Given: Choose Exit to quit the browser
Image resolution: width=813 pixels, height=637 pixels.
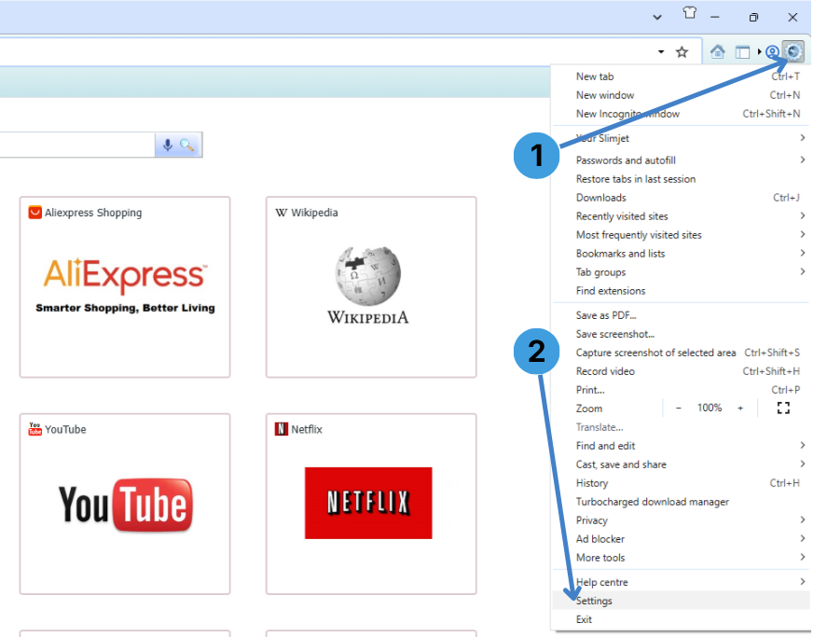Looking at the screenshot, I should coord(681,619).
